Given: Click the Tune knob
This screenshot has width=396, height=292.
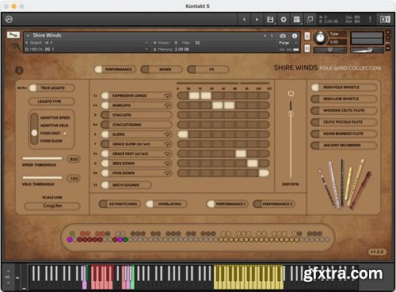Looking at the screenshot, I should click(x=320, y=38).
